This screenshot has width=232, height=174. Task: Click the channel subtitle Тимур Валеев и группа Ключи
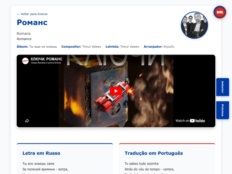tap(46, 63)
